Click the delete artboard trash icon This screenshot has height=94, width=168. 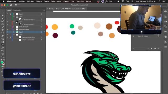tap(158, 49)
